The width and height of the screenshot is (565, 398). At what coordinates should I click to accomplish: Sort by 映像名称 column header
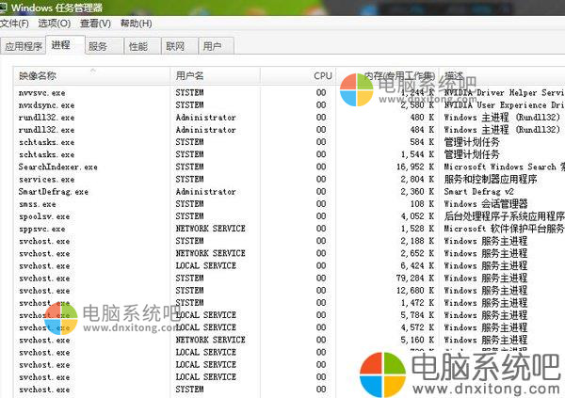tap(92, 76)
